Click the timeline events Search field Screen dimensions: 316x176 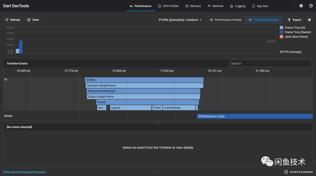click(x=270, y=63)
